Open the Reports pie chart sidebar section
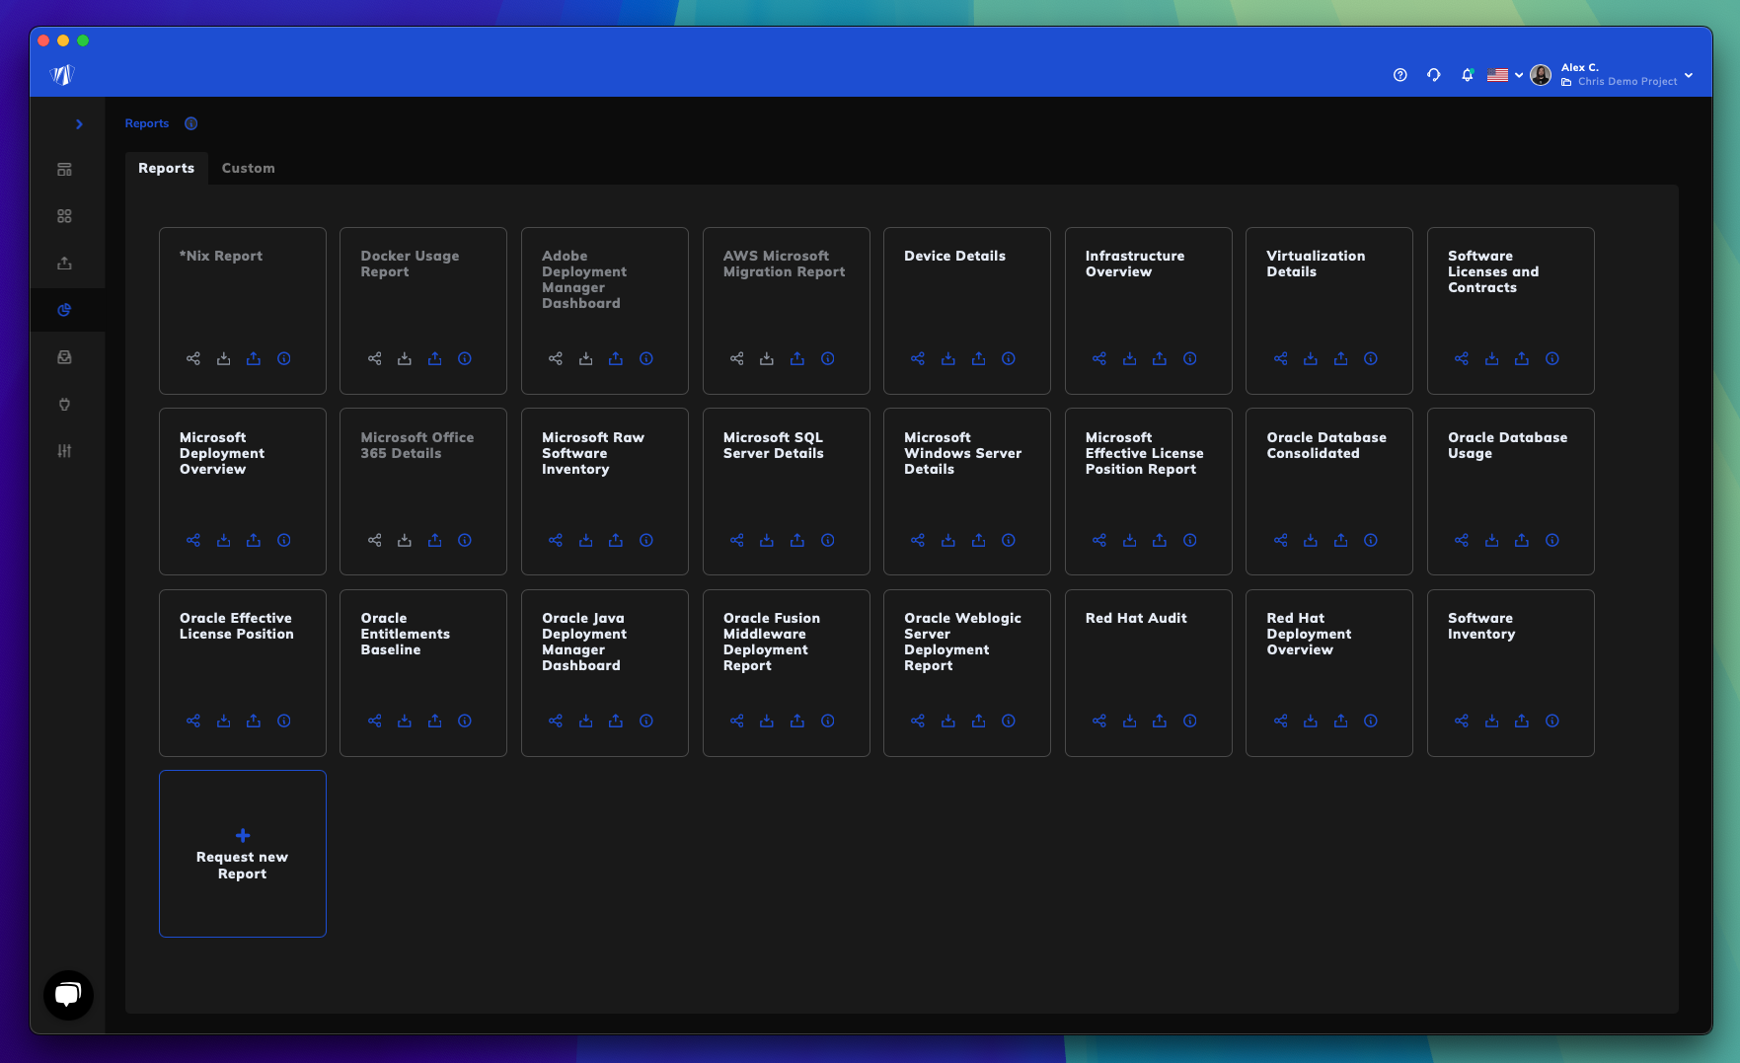This screenshot has width=1740, height=1063. pos(65,310)
